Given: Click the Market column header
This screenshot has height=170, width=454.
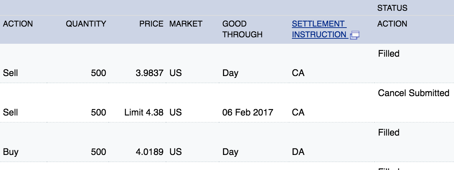Looking at the screenshot, I should tap(186, 24).
